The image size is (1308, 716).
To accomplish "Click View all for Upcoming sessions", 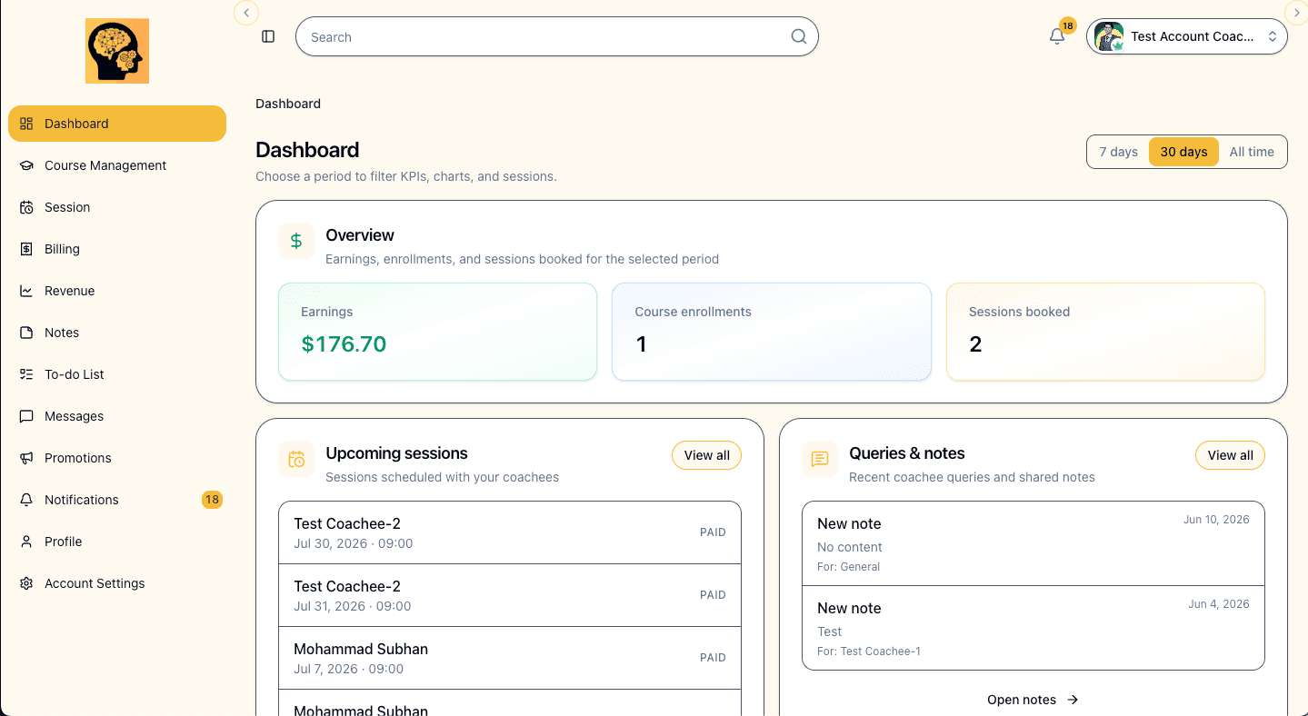I will (706, 455).
